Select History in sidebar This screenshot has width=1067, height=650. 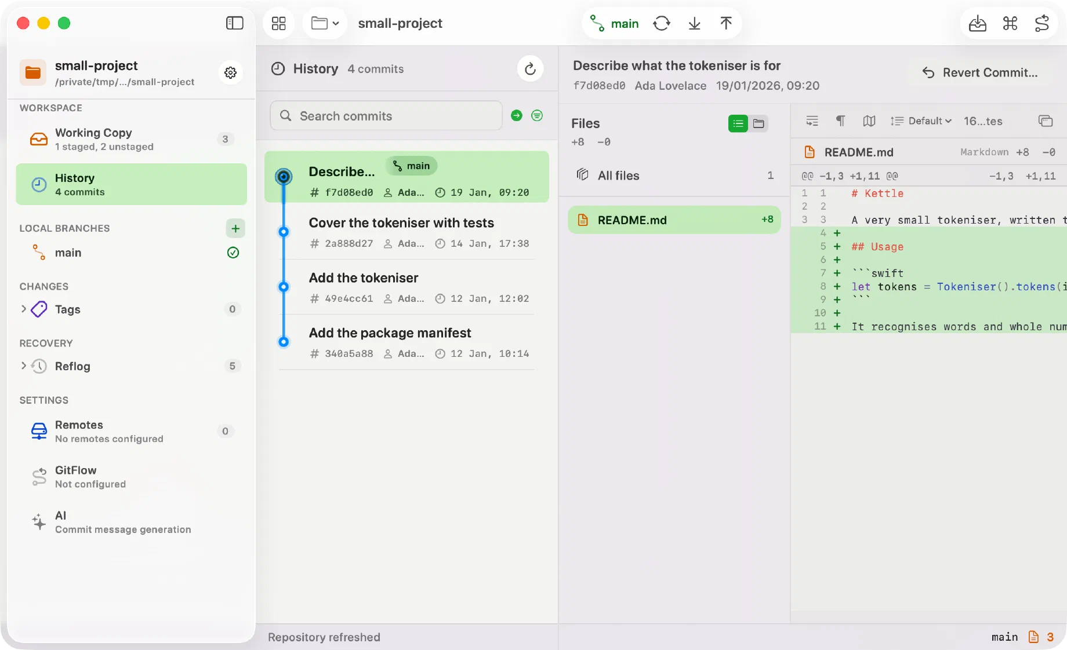[x=132, y=184]
